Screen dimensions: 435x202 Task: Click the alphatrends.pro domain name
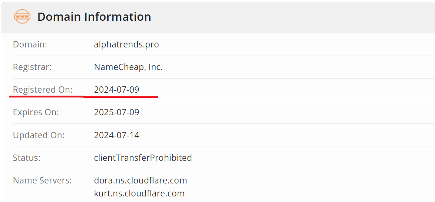coord(126,44)
